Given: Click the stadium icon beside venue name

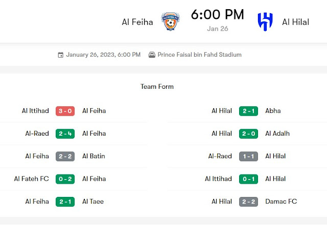Looking at the screenshot, I should click(x=152, y=55).
